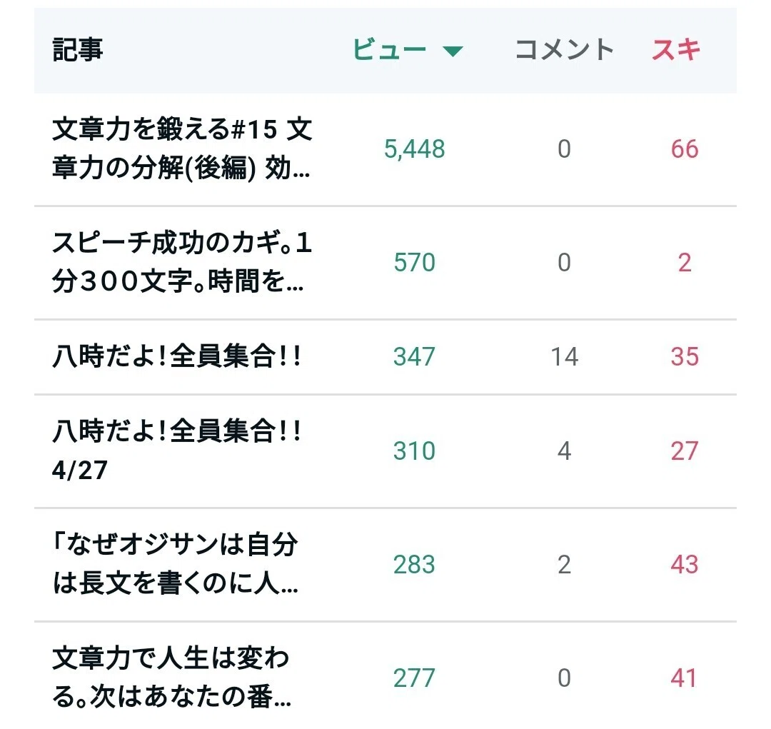Image resolution: width=771 pixels, height=729 pixels.
Task: Click the 14 comment count
Action: tap(564, 356)
